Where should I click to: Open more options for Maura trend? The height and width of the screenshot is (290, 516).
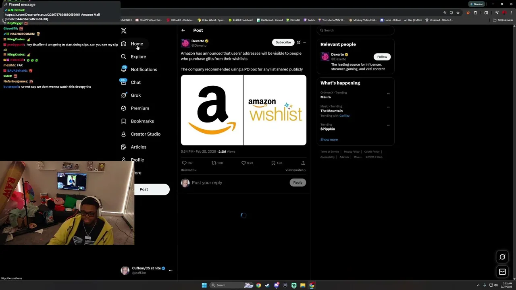(x=389, y=93)
